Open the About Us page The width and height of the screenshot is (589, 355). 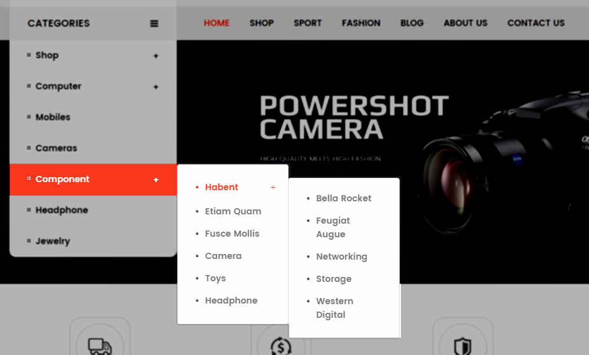465,24
